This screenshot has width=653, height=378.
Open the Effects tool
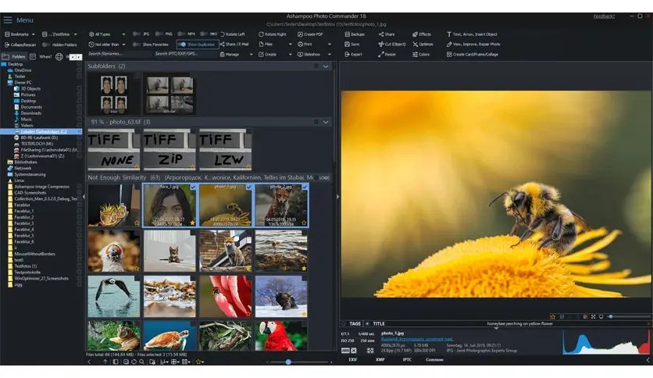(x=422, y=34)
